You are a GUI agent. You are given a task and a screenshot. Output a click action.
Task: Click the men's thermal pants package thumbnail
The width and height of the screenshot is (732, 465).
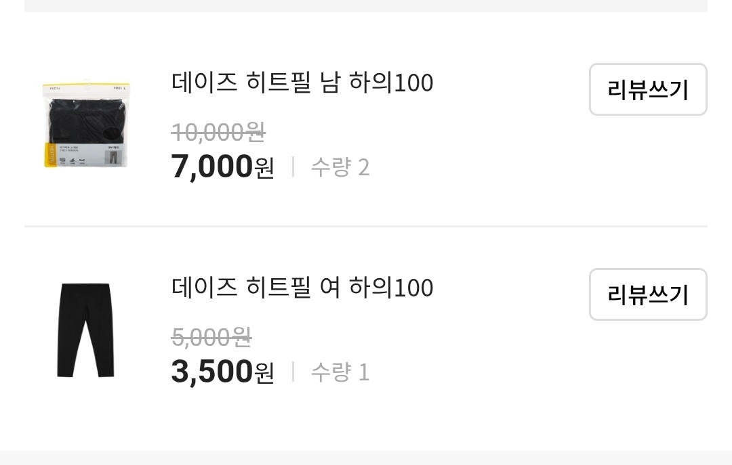84,125
